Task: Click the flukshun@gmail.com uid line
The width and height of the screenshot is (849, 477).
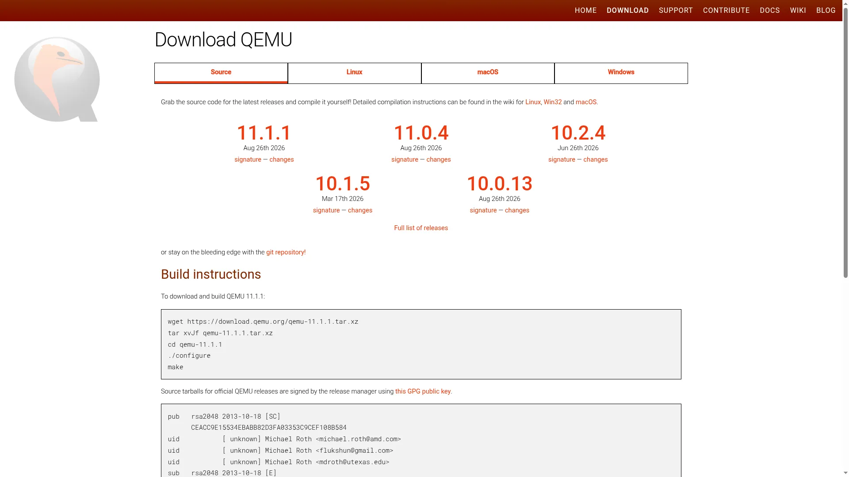Action: coord(280,450)
